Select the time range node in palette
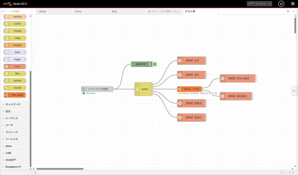 [x=15, y=95]
